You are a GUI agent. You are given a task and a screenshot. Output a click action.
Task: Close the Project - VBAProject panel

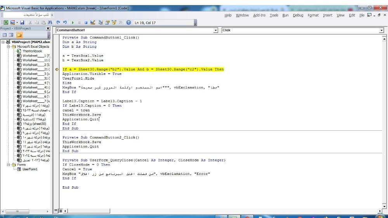(48, 29)
